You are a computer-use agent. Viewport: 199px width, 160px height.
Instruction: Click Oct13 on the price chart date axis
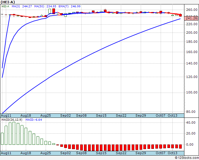(172, 116)
